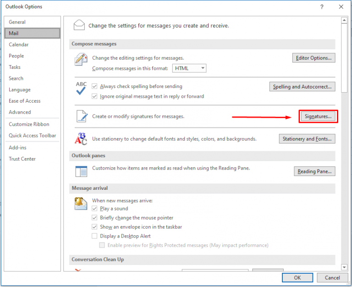Toggle the Play a sound checkbox
This screenshot has width=352, height=287.
pos(95,209)
